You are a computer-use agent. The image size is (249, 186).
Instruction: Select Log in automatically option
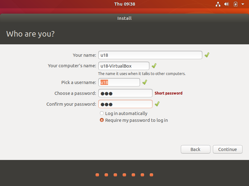pyautogui.click(x=102, y=113)
